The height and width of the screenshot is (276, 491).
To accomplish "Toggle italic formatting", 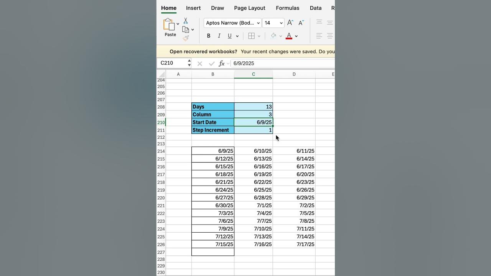I will tap(219, 36).
